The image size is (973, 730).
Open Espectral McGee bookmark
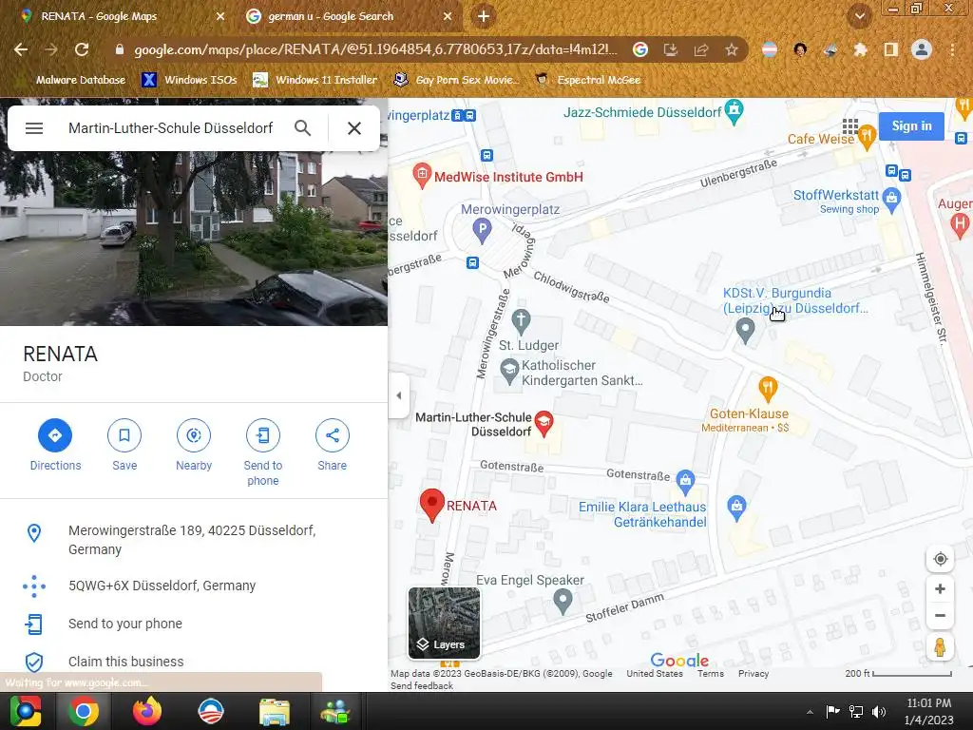pyautogui.click(x=588, y=80)
